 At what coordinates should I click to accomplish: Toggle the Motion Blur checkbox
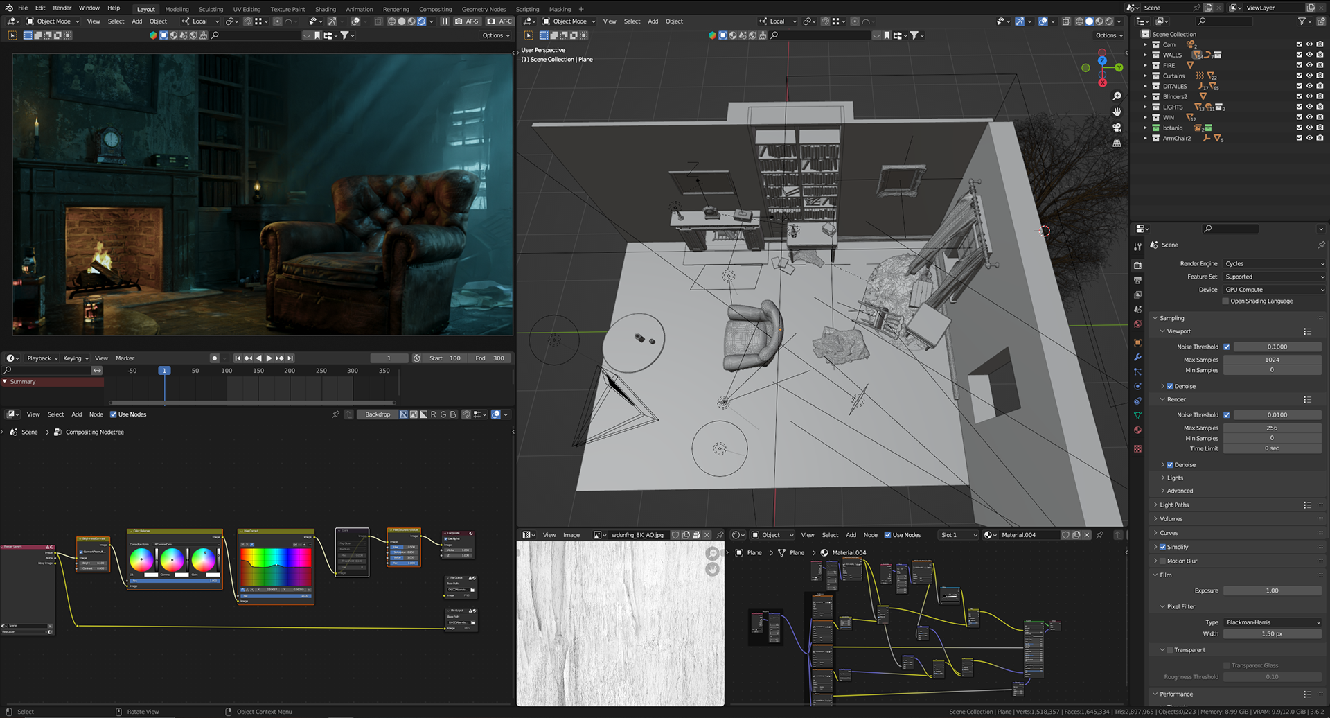tap(1162, 561)
